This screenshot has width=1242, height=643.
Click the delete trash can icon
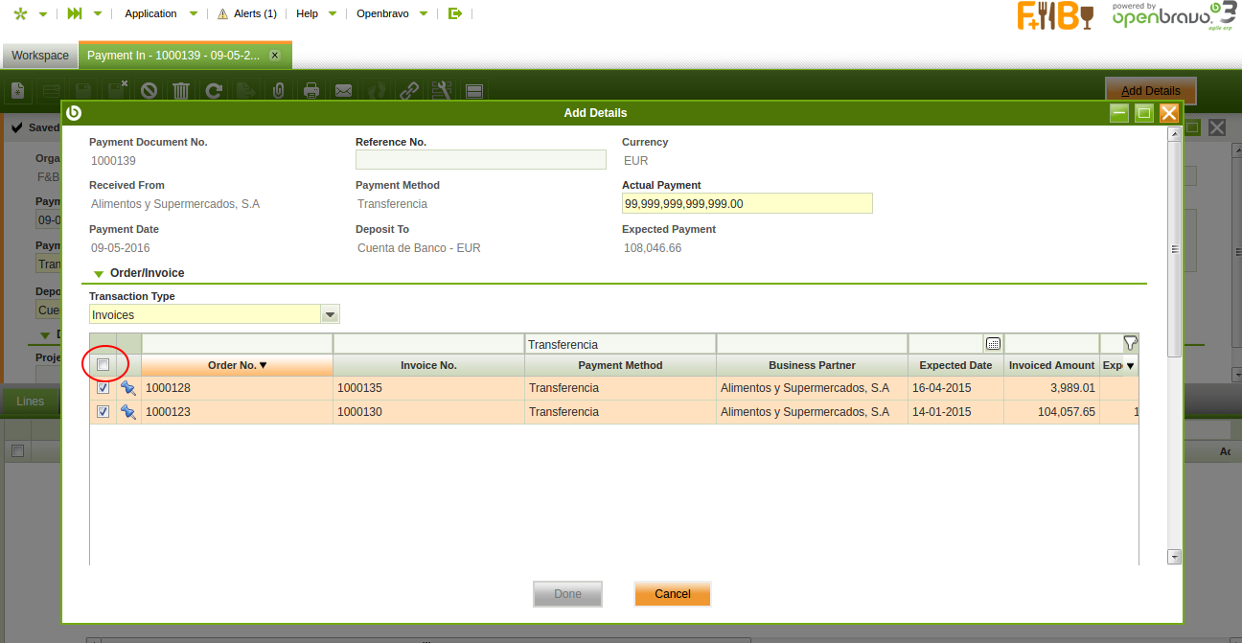[x=181, y=91]
